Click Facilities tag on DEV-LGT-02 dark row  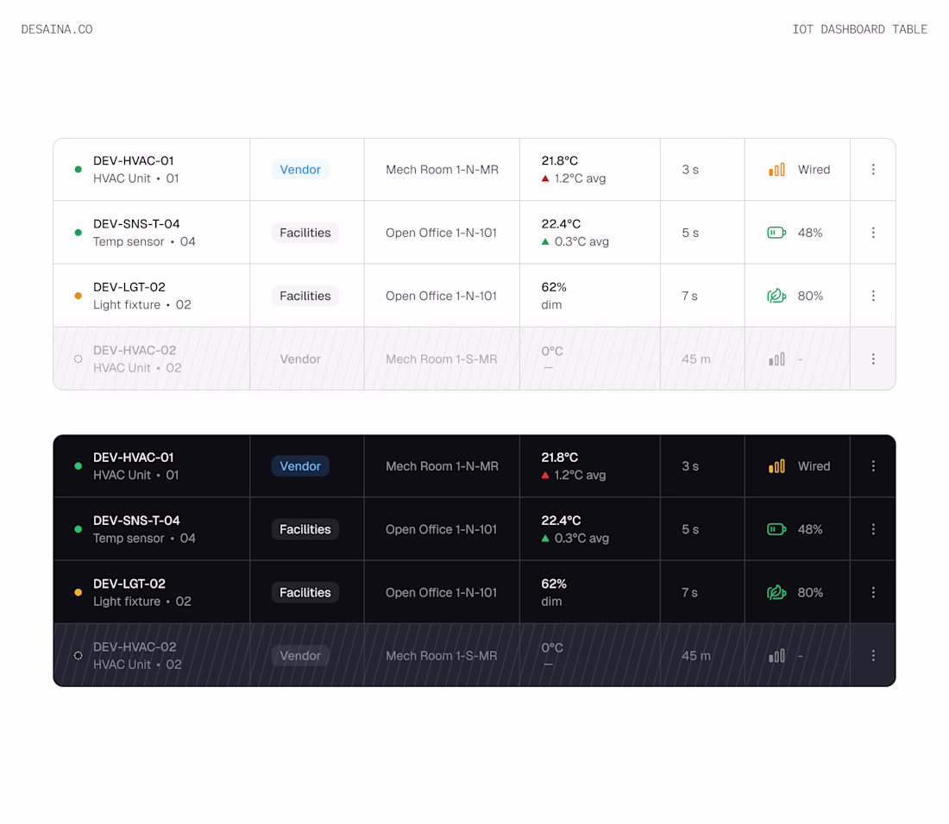coord(305,592)
